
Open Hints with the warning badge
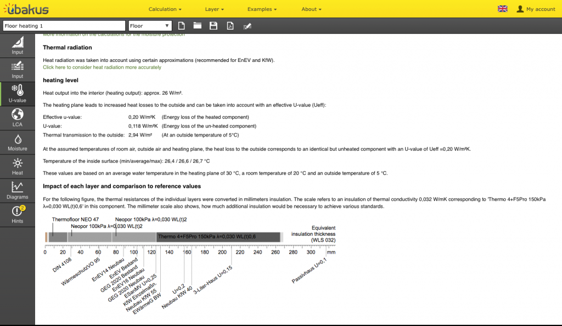18,214
